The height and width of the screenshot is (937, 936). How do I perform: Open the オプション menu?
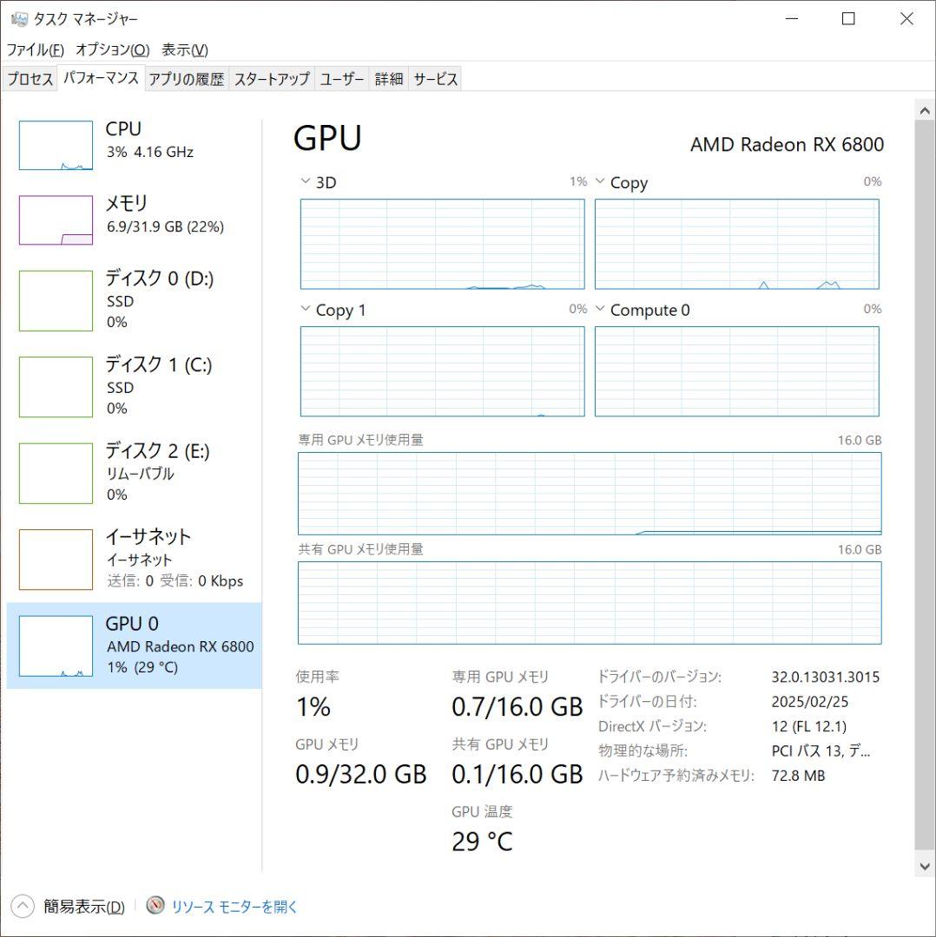[112, 49]
